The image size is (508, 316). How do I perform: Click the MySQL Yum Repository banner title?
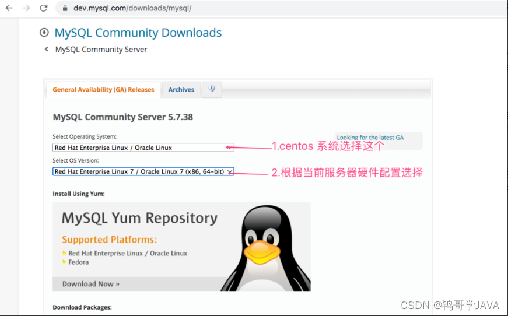[139, 218]
